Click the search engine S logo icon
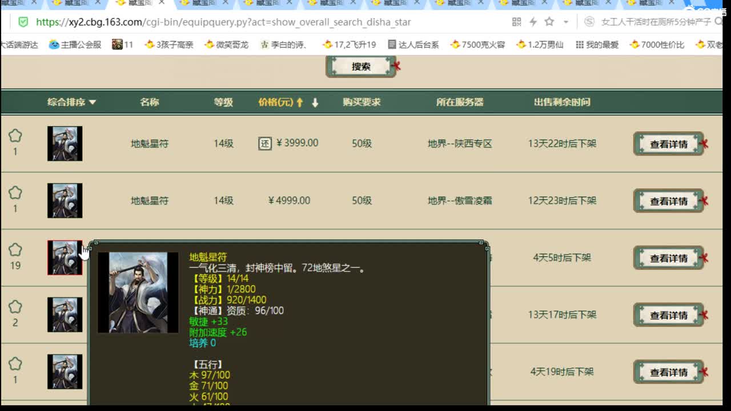Image resolution: width=731 pixels, height=411 pixels. [x=589, y=22]
